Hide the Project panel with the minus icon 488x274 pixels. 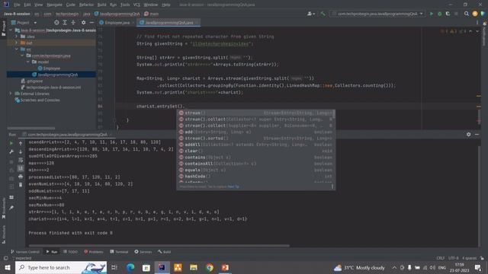pyautogui.click(x=91, y=22)
